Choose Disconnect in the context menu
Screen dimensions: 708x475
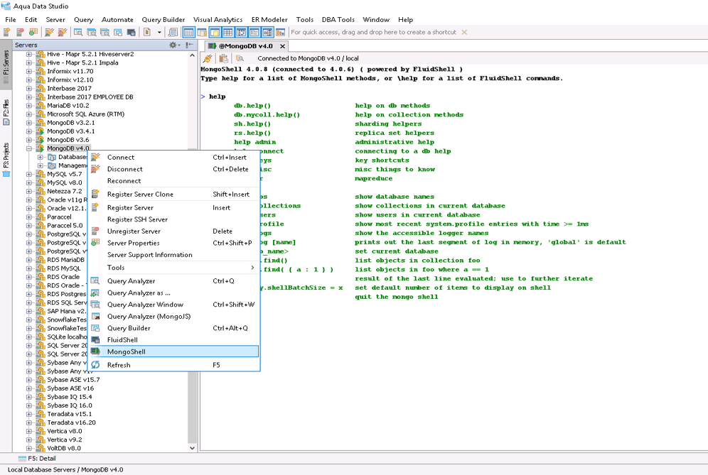click(125, 169)
